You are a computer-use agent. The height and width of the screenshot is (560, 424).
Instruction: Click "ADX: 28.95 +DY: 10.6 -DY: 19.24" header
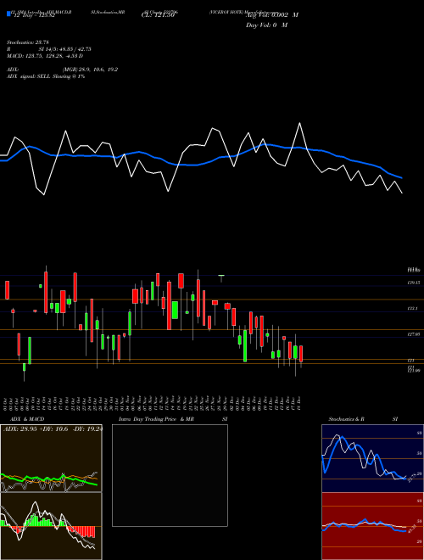53,428
